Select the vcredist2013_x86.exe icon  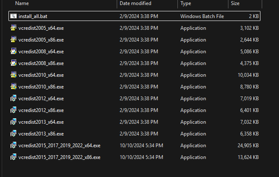point(13,134)
